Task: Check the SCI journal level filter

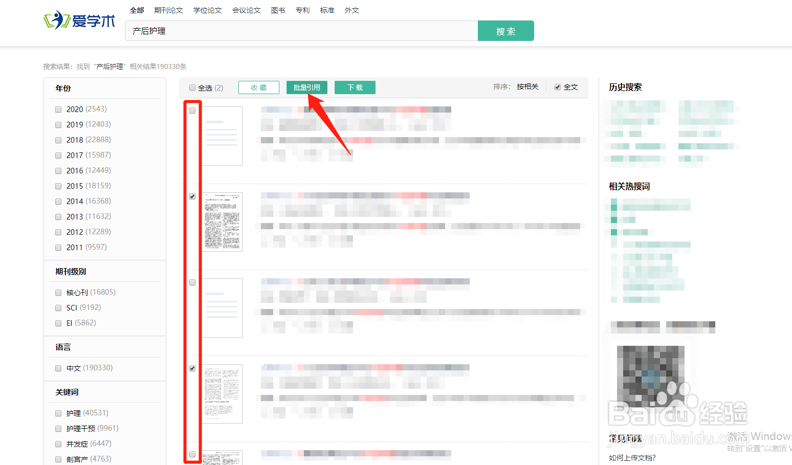Action: 58,308
